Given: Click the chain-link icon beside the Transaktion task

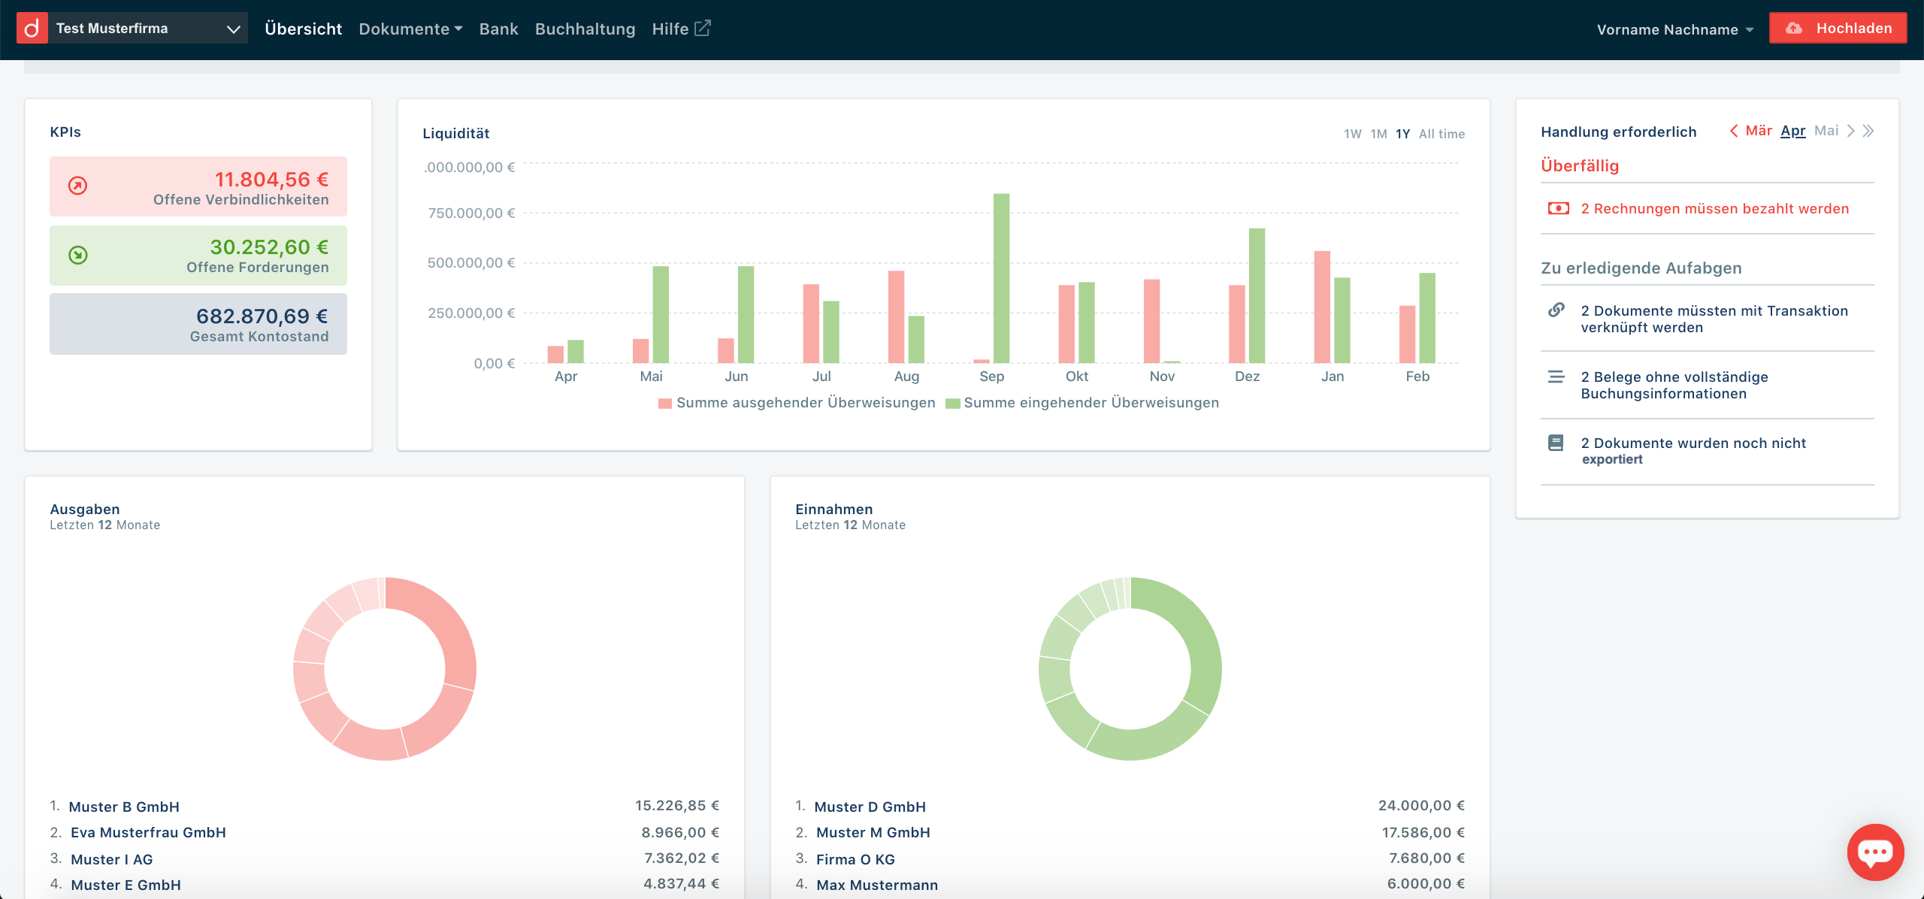Looking at the screenshot, I should (1556, 311).
